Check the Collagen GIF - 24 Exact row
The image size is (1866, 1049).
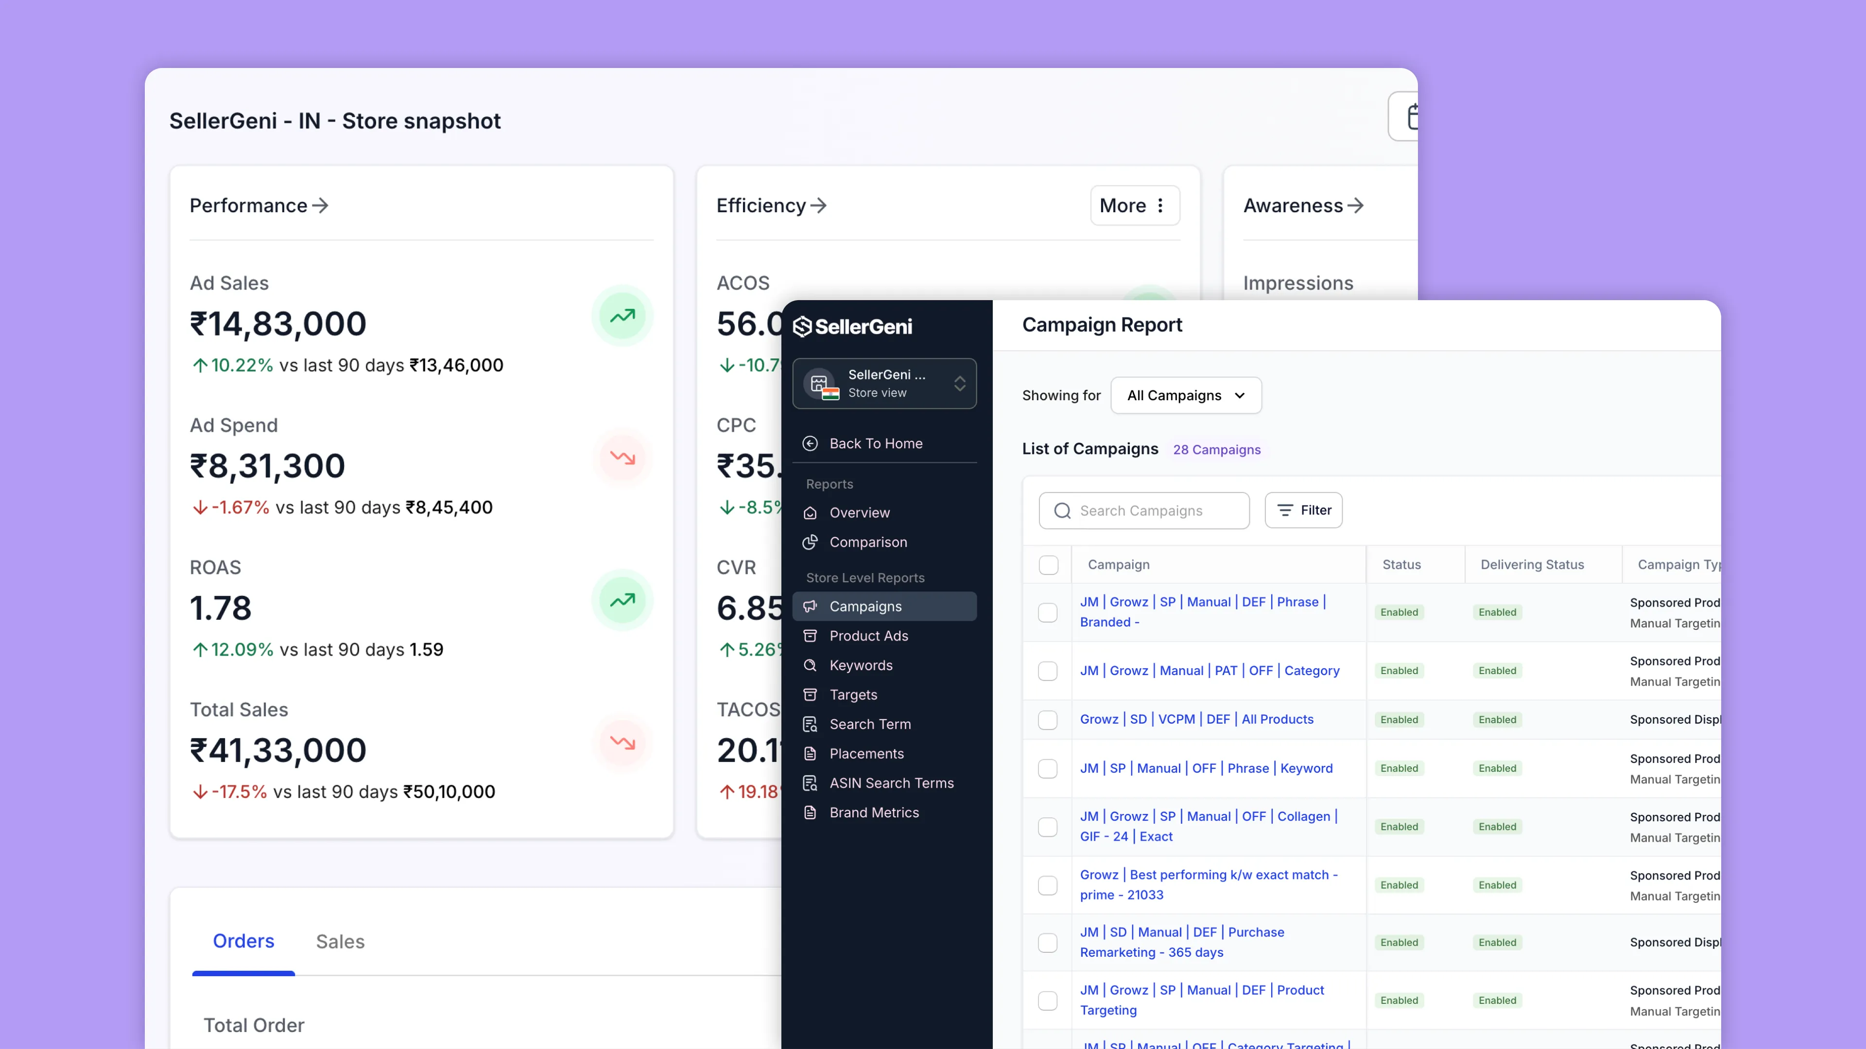1048,827
